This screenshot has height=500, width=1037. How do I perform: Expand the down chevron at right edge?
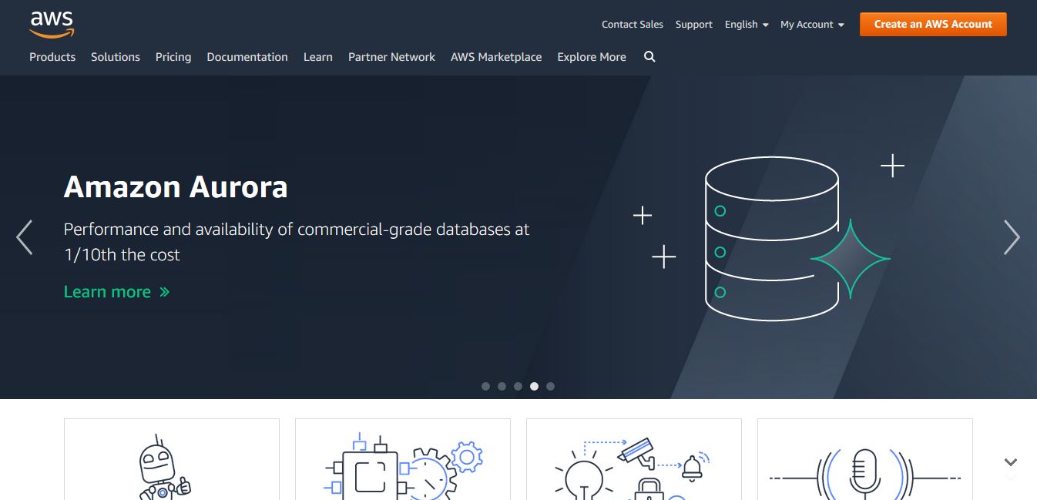(x=1011, y=462)
